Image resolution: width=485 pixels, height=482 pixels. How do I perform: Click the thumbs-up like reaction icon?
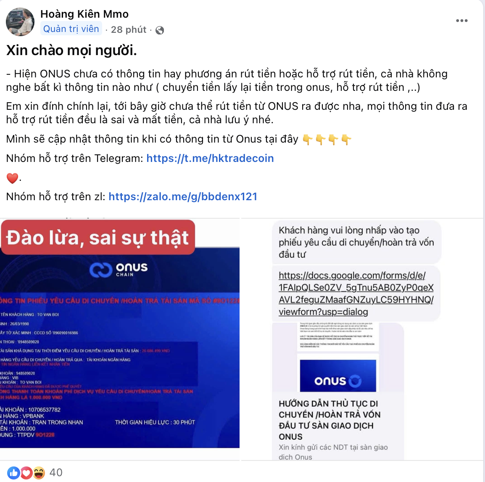13,472
